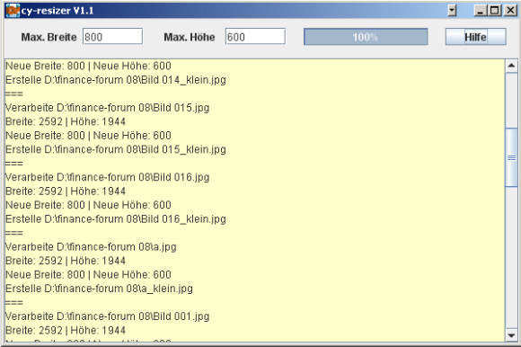Click the Max. Breite label
This screenshot has height=347, width=521.
[x=49, y=37]
